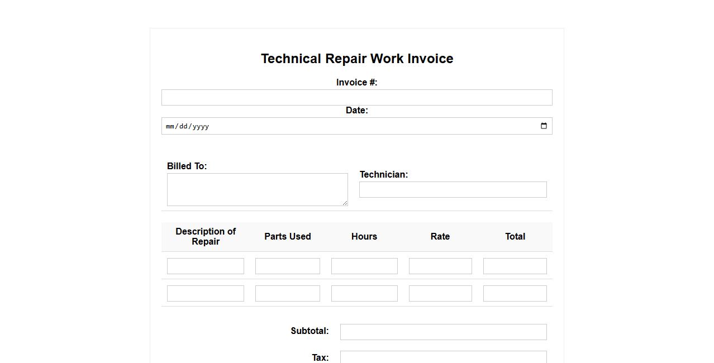The width and height of the screenshot is (714, 363).
Task: Enter the first row Hours field
Action: pos(364,266)
